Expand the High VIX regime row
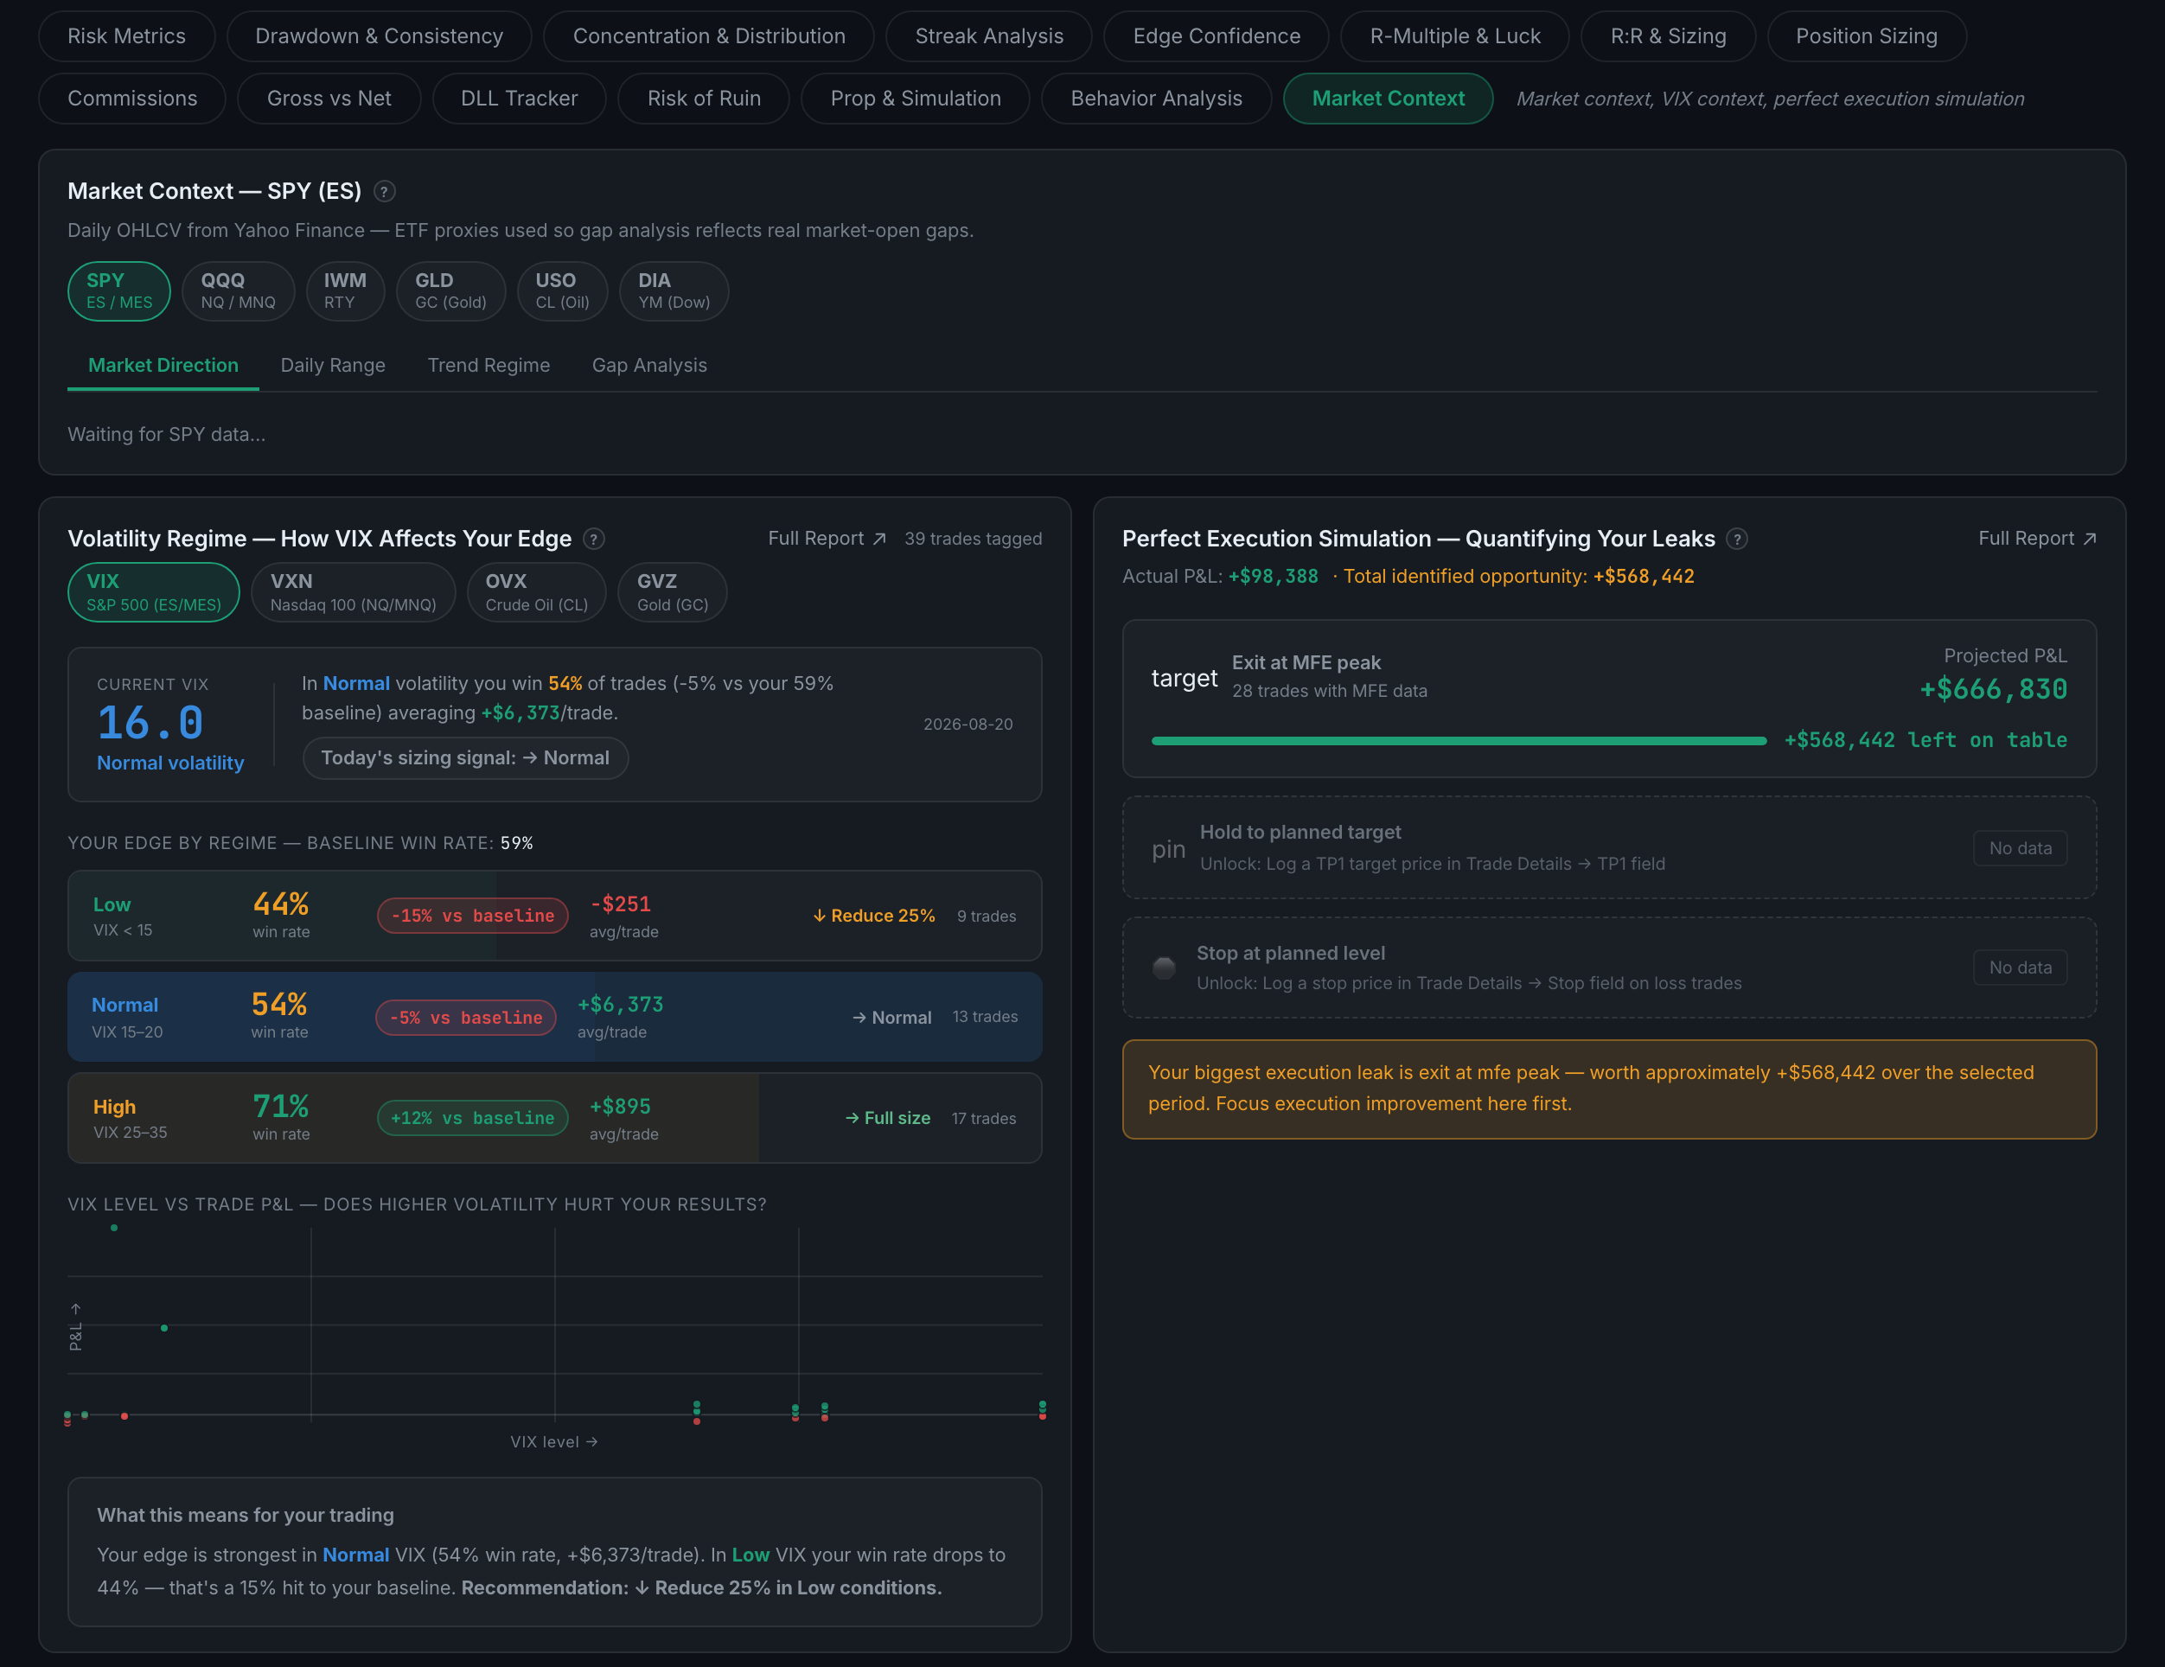The height and width of the screenshot is (1667, 2165). pos(555,1118)
